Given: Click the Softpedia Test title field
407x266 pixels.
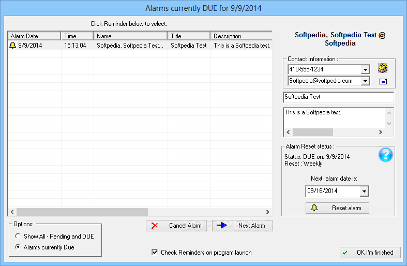Looking at the screenshot, I should 338,97.
